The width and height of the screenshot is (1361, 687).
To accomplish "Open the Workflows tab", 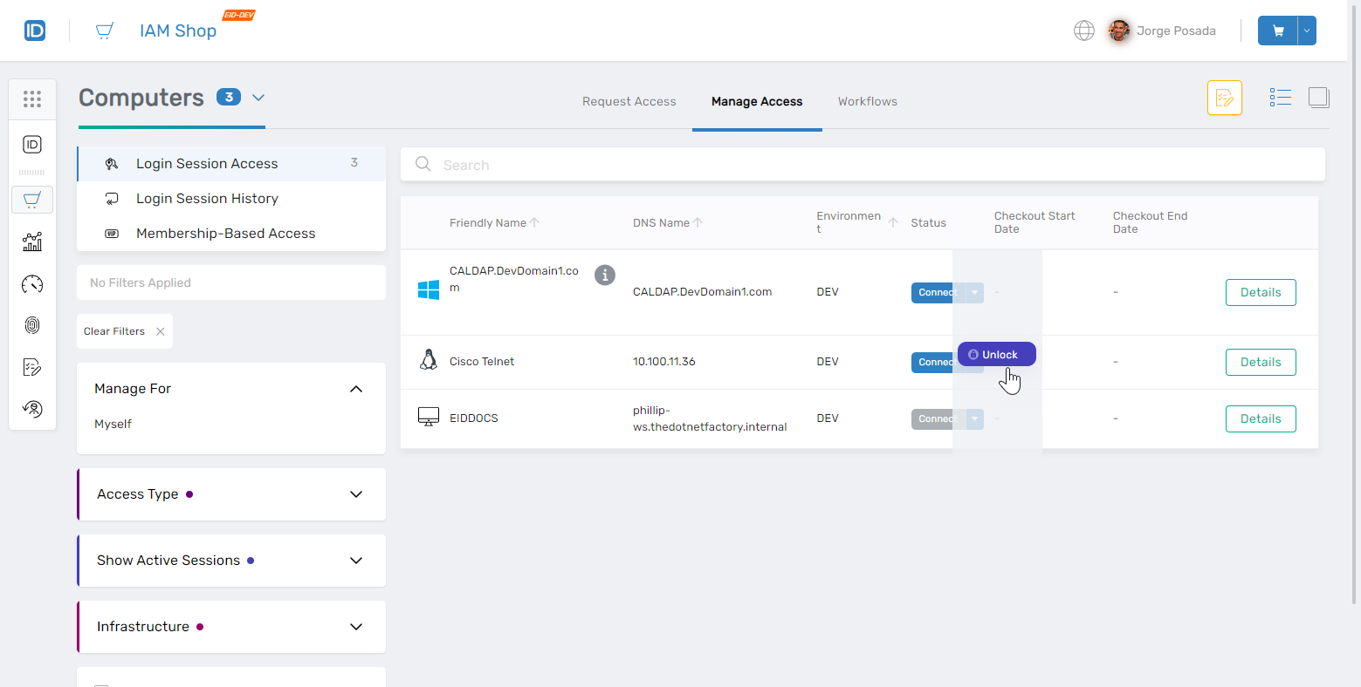I will (x=867, y=102).
